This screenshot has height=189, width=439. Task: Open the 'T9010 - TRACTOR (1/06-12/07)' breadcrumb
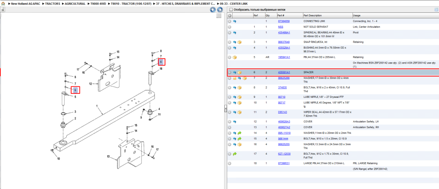131,4
